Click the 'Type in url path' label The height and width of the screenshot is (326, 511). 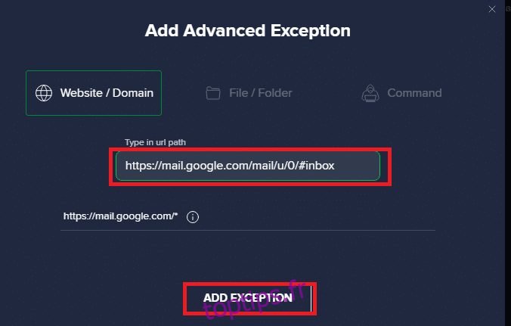coord(155,142)
